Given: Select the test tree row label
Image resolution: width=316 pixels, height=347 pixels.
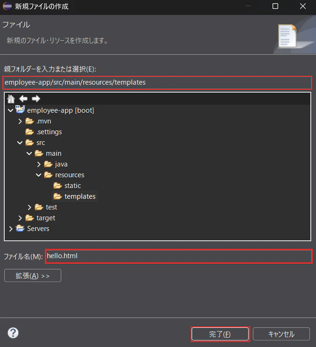Looking at the screenshot, I should coord(51,207).
